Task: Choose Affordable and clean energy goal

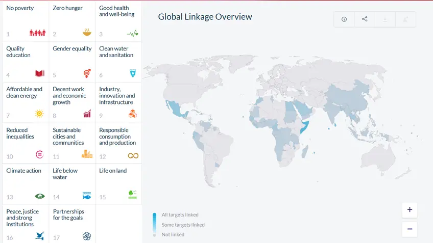Action: point(26,103)
